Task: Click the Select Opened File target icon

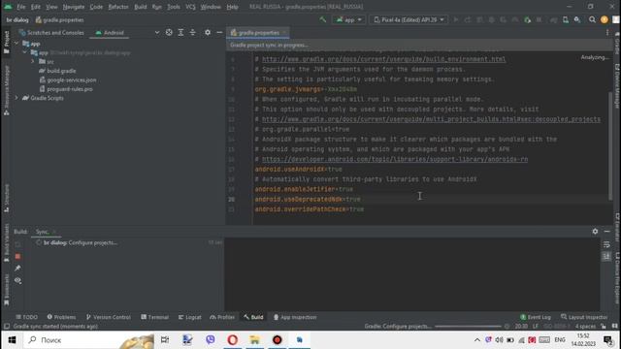Action: [x=169, y=33]
